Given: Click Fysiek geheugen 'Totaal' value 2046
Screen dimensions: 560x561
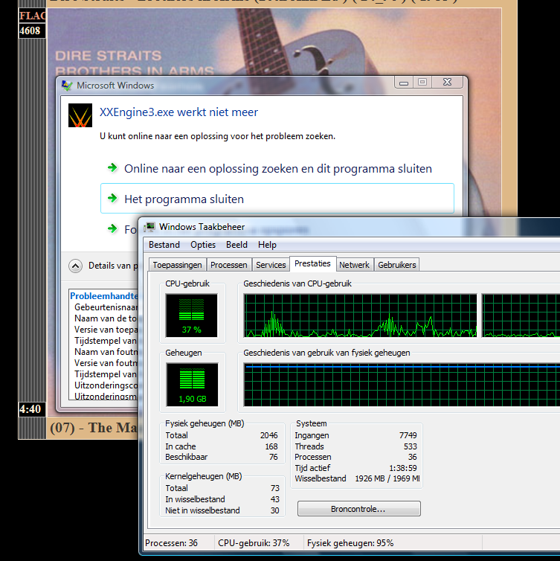Looking at the screenshot, I should click(269, 435).
